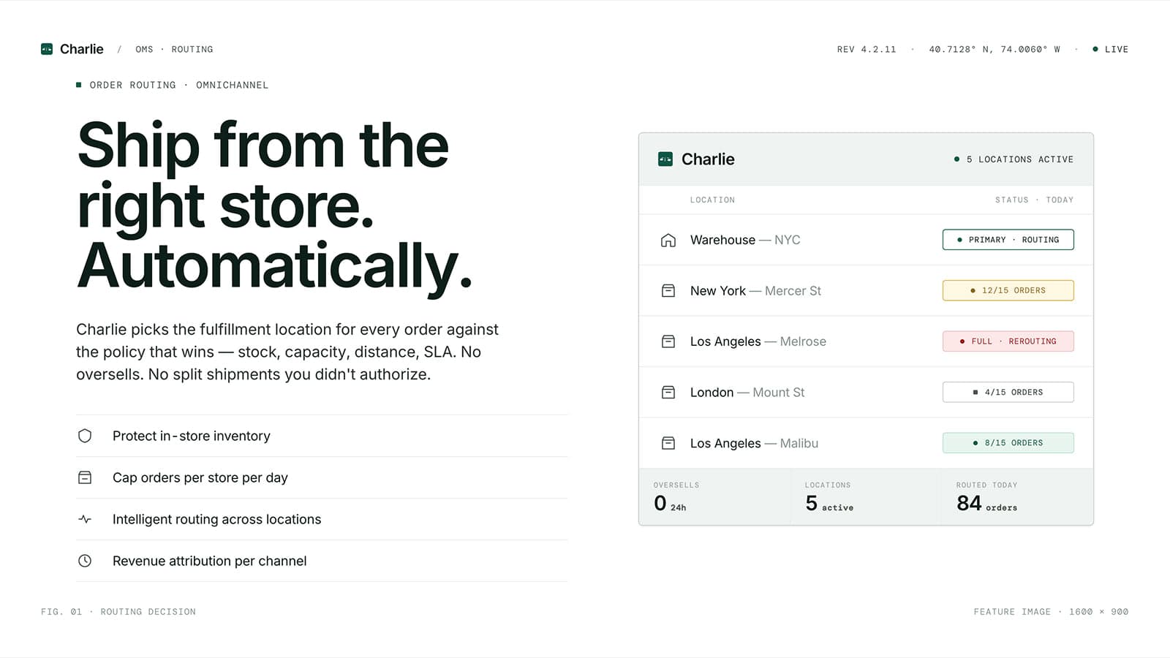Click the Charlie title inside the card header
The image size is (1170, 658).
tap(708, 159)
